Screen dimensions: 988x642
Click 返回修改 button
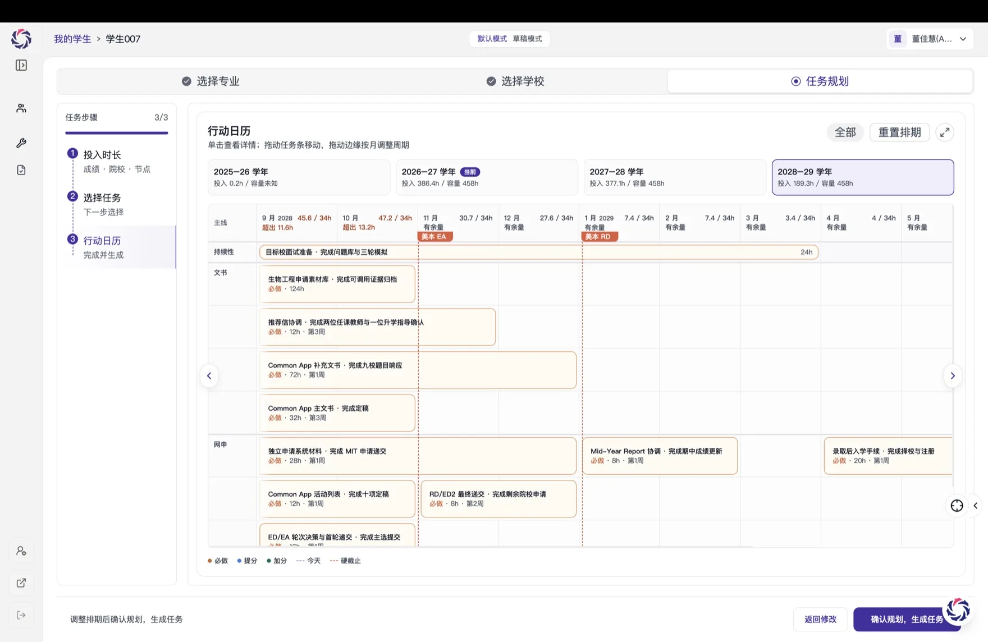pos(820,620)
